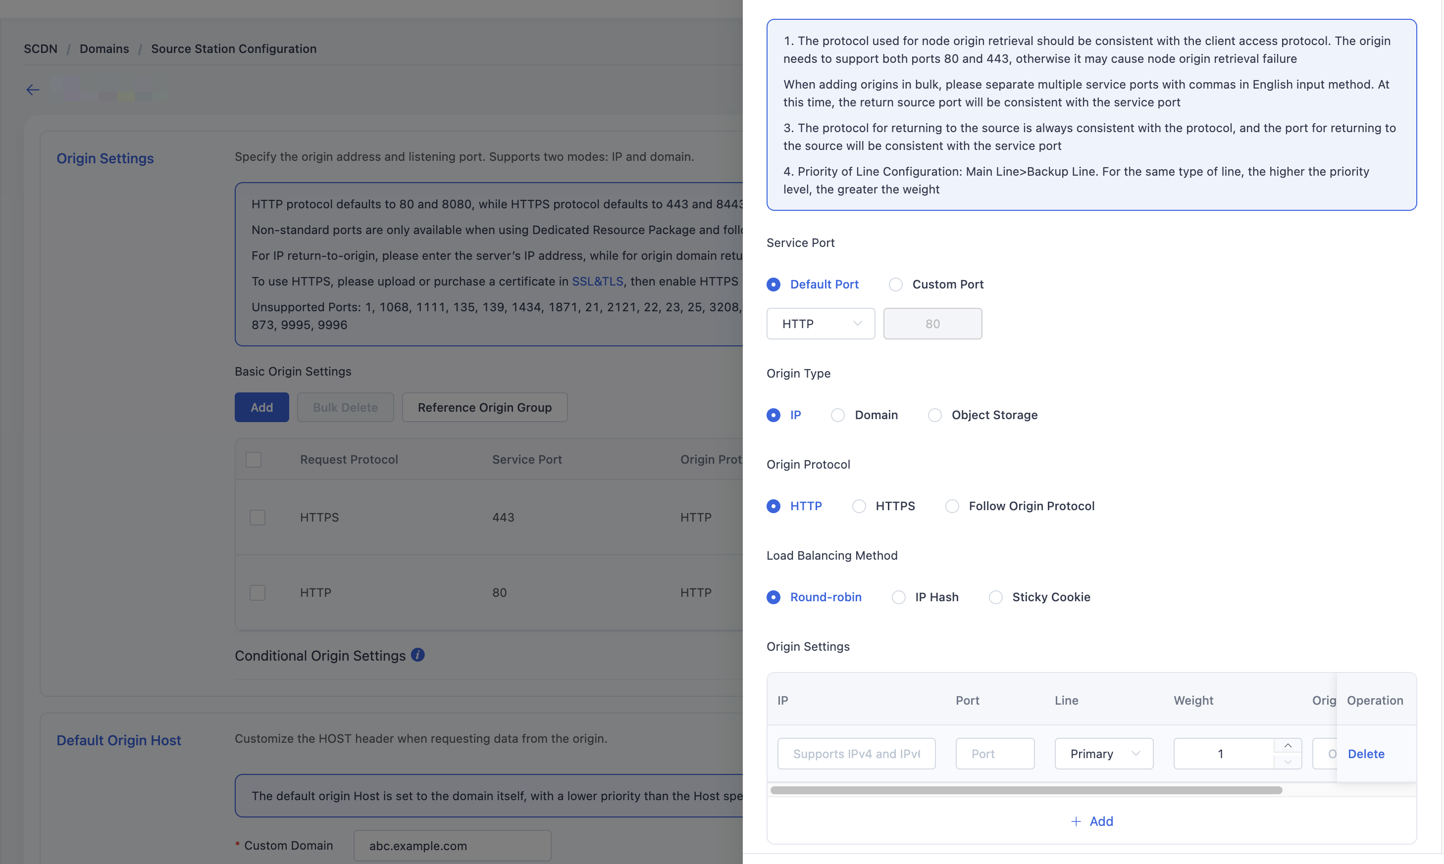1444x864 pixels.
Task: Increase weight with the up stepper arrow
Action: tap(1288, 746)
